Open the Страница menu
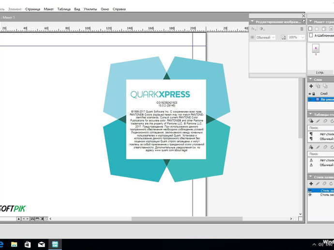334x250 pixels. point(32,9)
